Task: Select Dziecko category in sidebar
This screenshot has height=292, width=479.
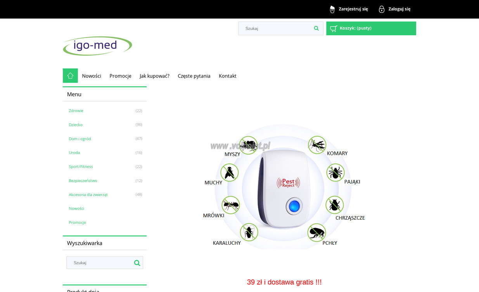Action: 76,125
